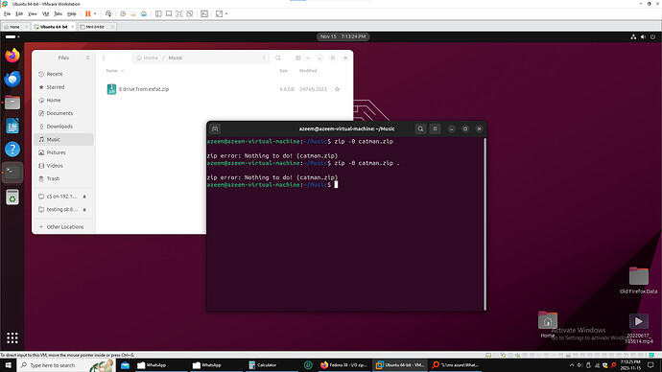Open the Help icon in the dock
The height and width of the screenshot is (372, 662).
pyautogui.click(x=12, y=150)
